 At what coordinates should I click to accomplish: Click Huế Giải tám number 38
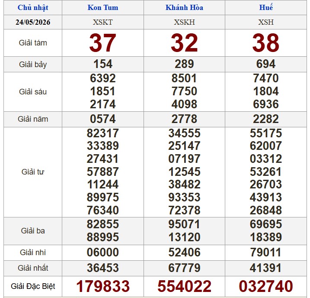point(266,43)
